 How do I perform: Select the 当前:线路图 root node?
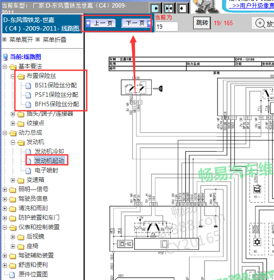point(25,57)
